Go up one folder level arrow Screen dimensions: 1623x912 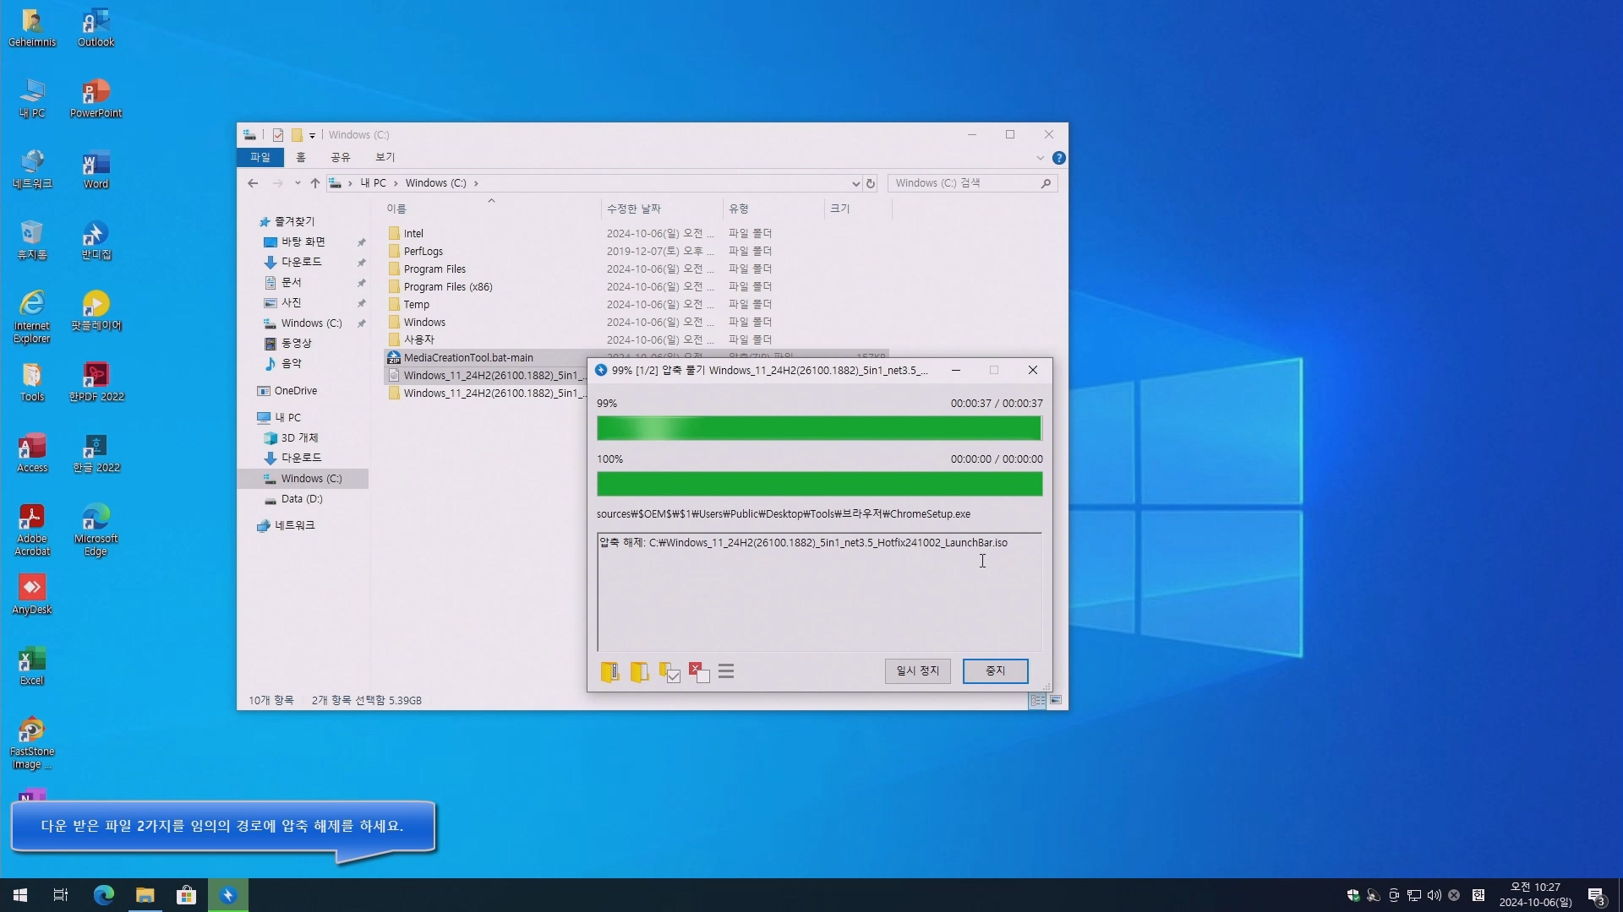click(x=314, y=183)
